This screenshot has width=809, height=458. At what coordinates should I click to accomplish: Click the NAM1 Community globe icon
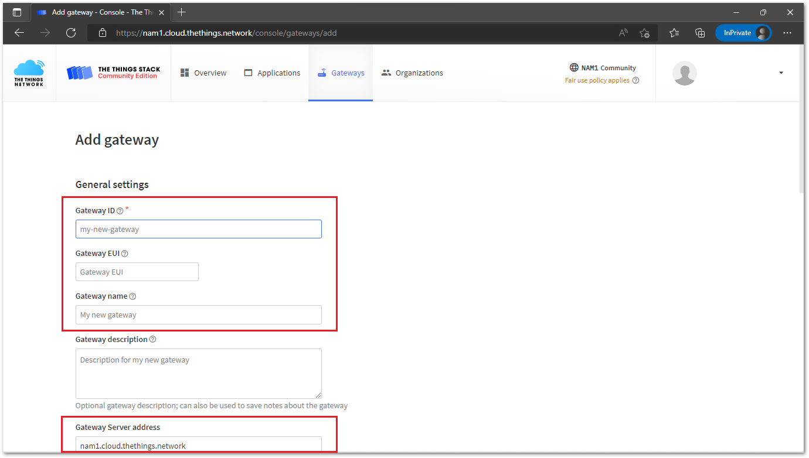[x=574, y=67]
